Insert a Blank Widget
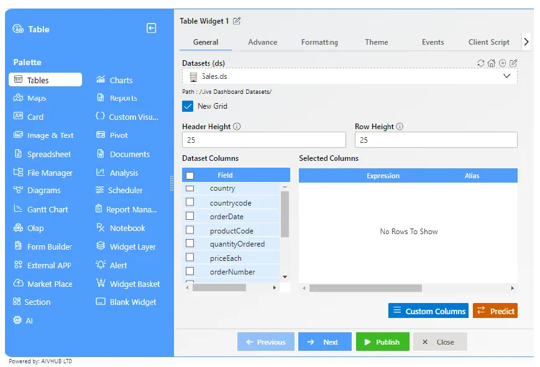The width and height of the screenshot is (540, 367). 126,302
